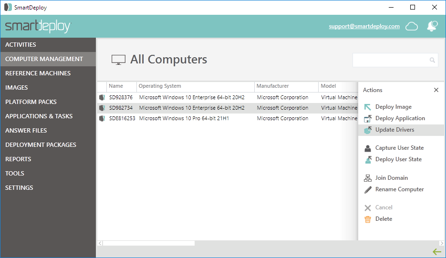
Task: Click the SmartDeploy title bar app icon
Action: (8, 7)
